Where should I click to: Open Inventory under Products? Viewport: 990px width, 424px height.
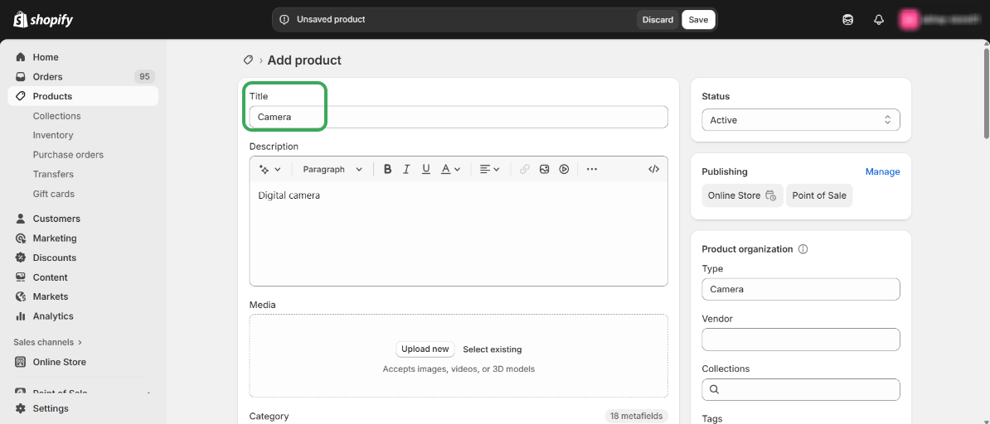(x=53, y=135)
